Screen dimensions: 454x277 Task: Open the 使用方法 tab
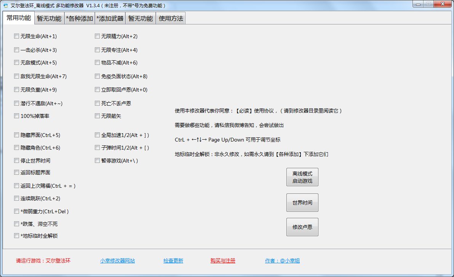pos(171,19)
